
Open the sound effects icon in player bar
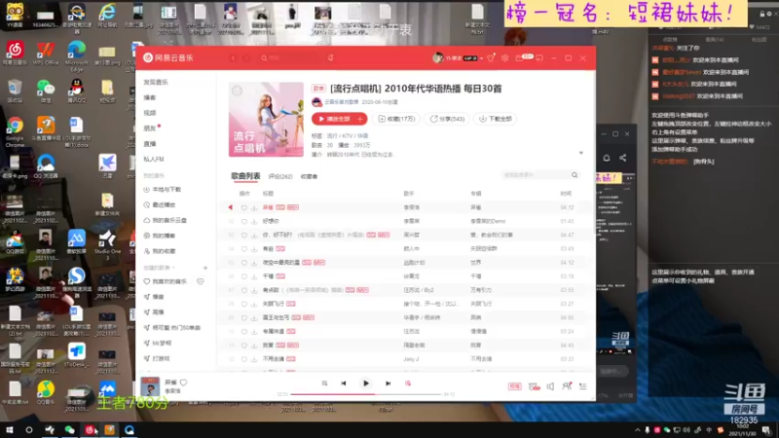point(534,386)
